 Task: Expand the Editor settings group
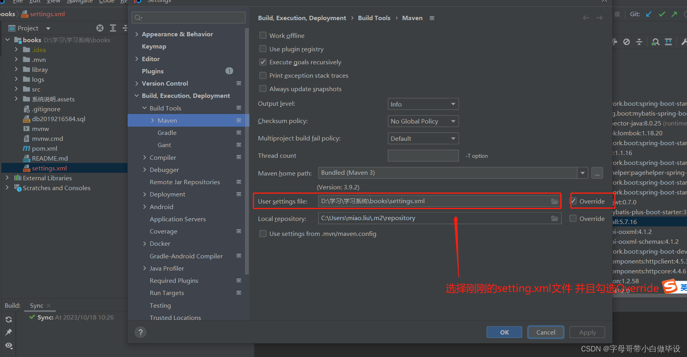(x=137, y=59)
